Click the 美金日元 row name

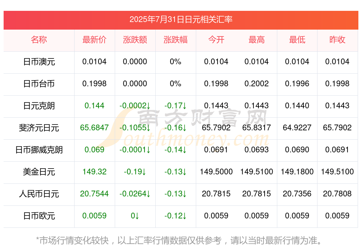(39, 172)
